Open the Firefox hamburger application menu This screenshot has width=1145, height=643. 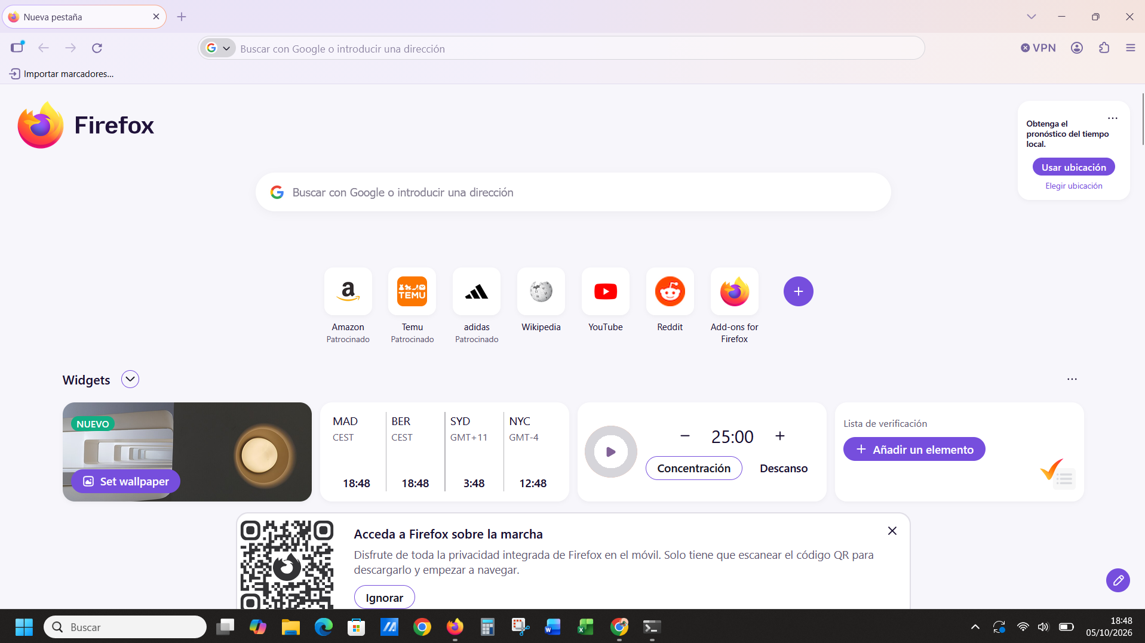pos(1131,48)
